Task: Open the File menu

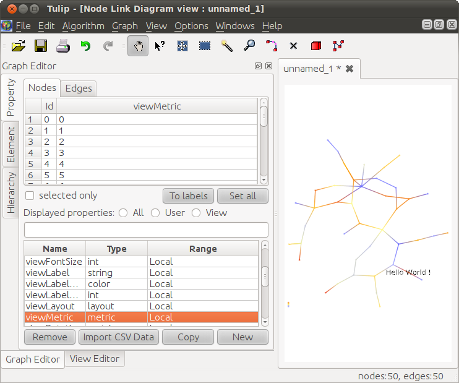Action: (x=23, y=26)
